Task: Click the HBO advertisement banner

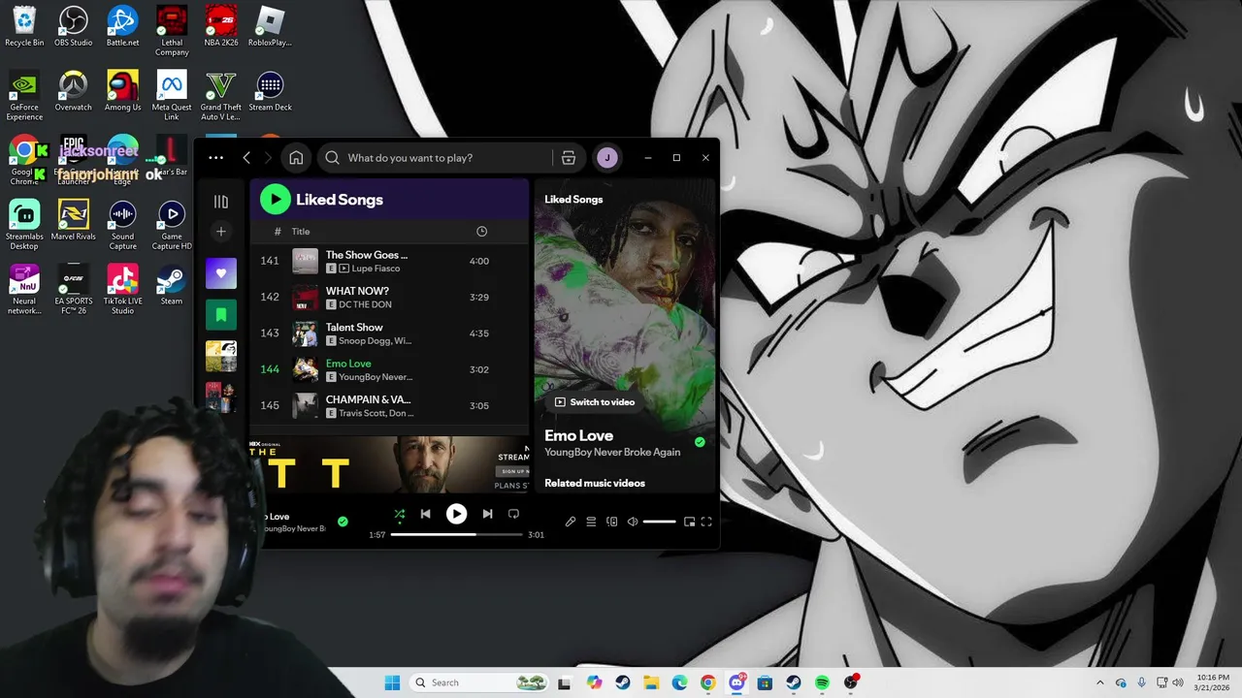Action: point(390,464)
